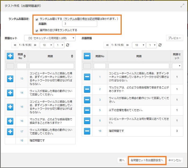The image size is (188, 168).
Task: Sort left table by 問題 column header
Action: [72, 56]
